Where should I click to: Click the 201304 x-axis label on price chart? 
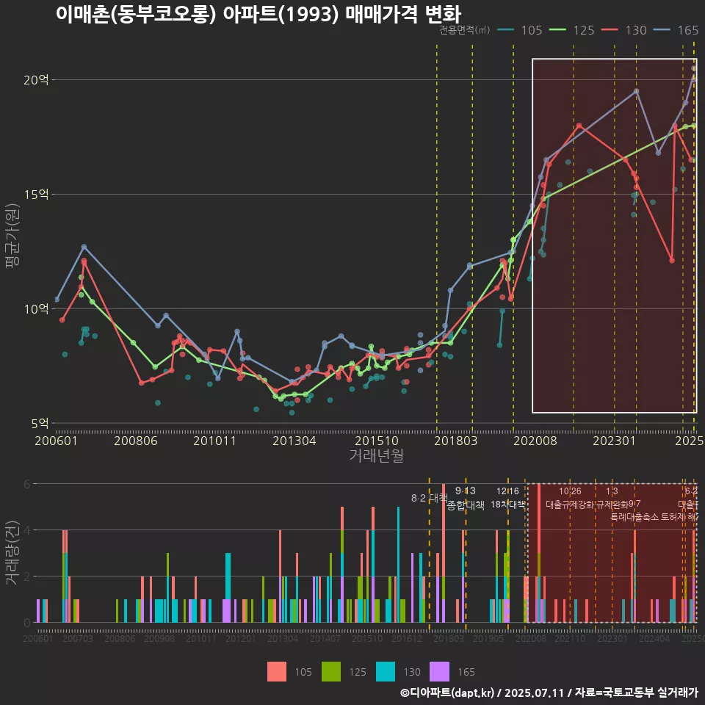[x=294, y=441]
